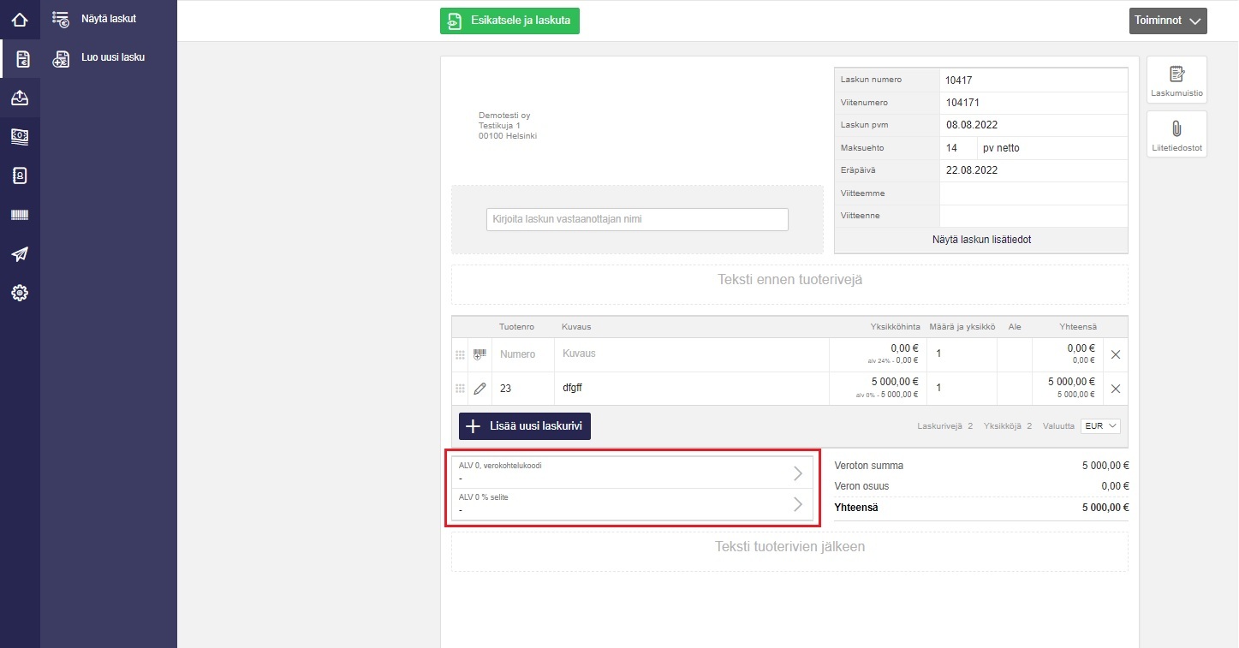Open the money/payments icon in sidebar
The image size is (1239, 648).
[20, 137]
